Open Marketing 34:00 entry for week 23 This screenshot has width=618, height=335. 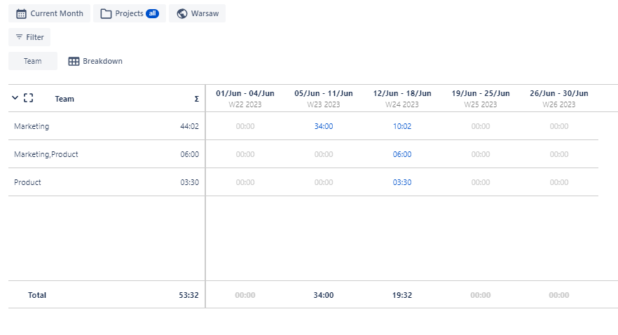coord(324,127)
